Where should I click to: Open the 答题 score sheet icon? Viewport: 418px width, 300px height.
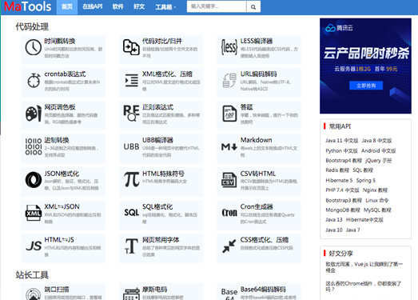click(x=229, y=114)
